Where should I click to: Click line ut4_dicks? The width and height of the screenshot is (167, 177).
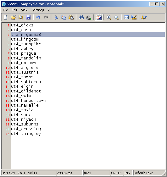click(x=22, y=25)
